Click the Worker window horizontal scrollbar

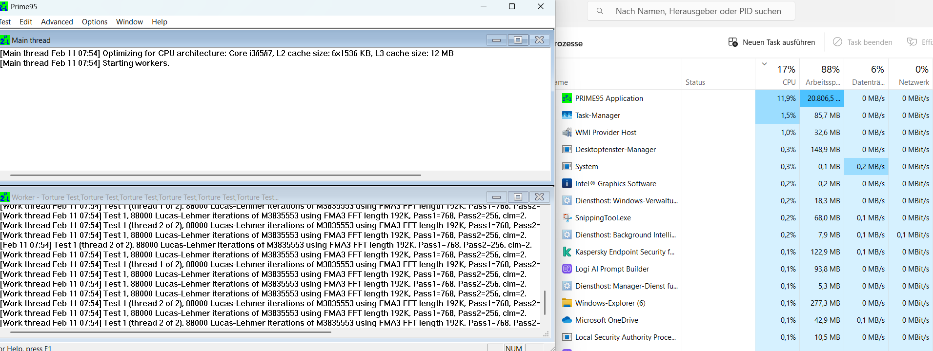pyautogui.click(x=171, y=332)
